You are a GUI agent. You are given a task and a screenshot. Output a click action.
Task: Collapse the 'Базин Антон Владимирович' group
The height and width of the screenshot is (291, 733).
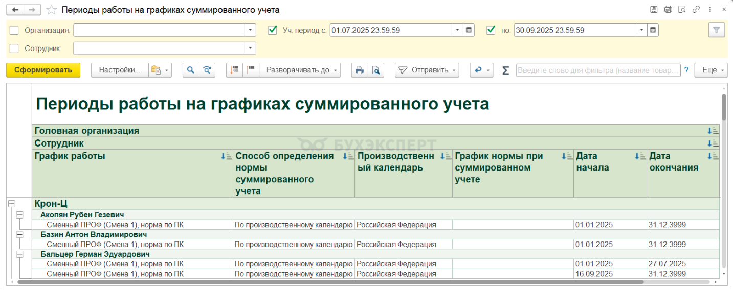pyautogui.click(x=20, y=234)
